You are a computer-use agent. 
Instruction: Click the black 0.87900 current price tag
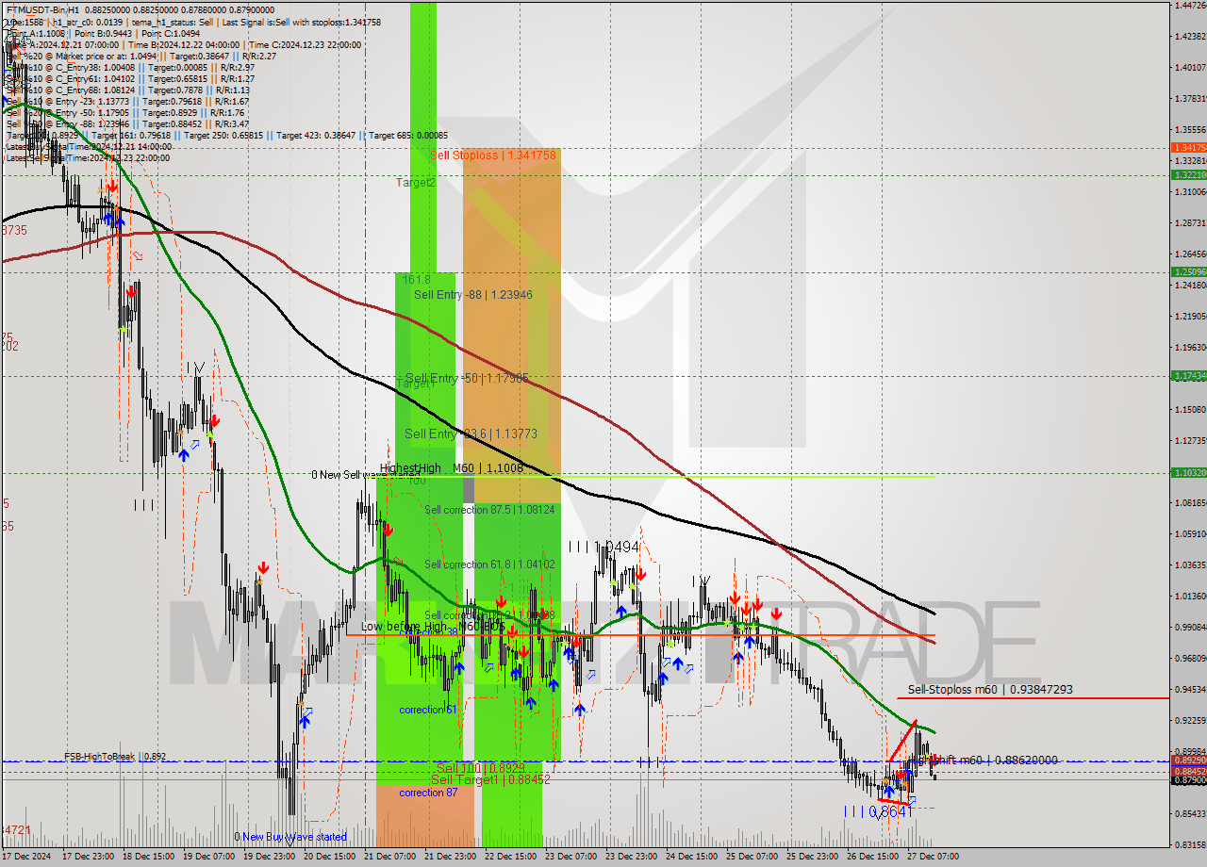click(1188, 780)
